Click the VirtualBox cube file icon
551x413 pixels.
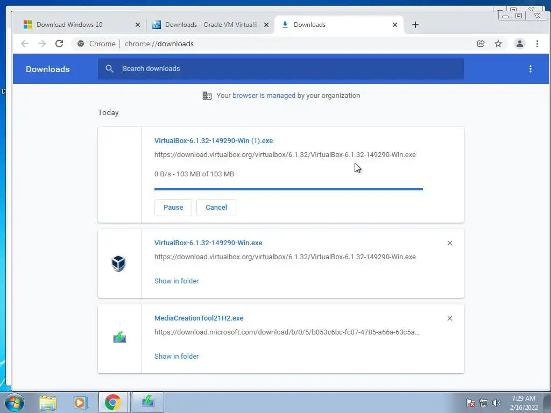pos(119,264)
